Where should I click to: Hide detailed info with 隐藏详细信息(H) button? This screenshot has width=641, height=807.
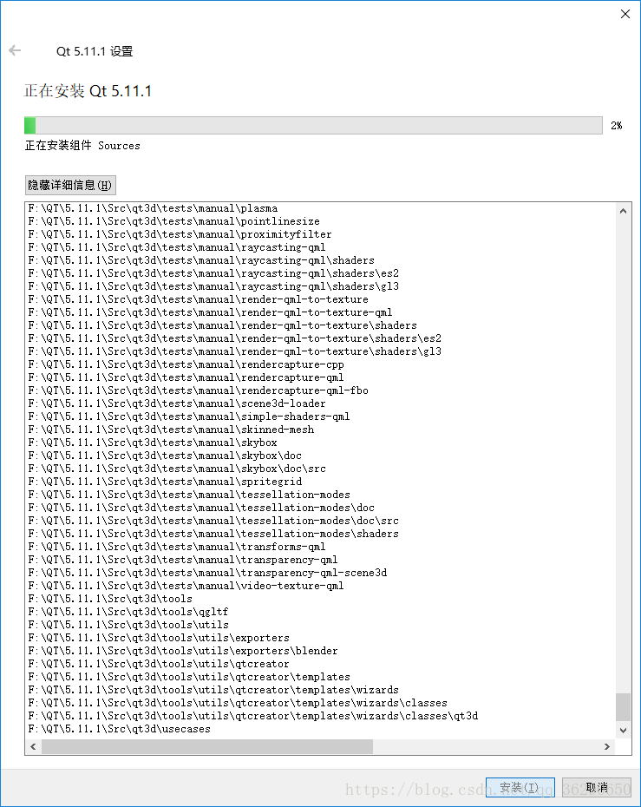[x=70, y=186]
